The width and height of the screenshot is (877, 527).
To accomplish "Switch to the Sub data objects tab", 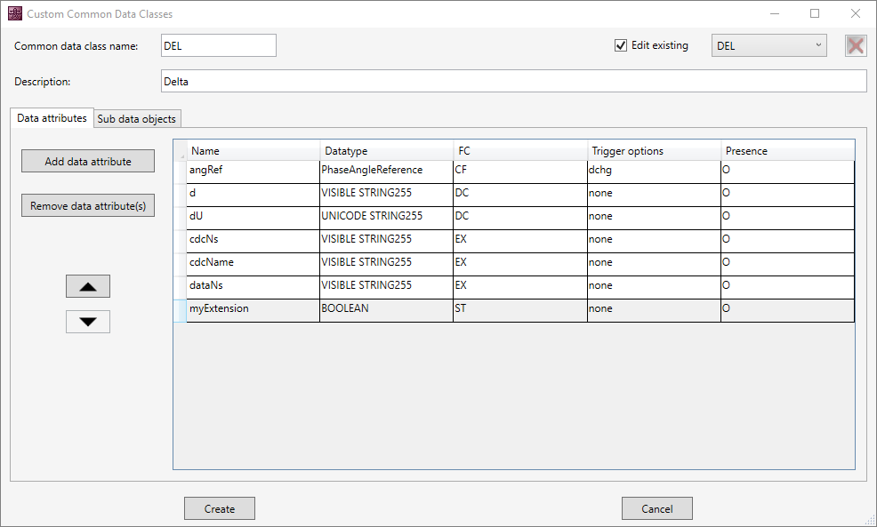I will point(136,118).
